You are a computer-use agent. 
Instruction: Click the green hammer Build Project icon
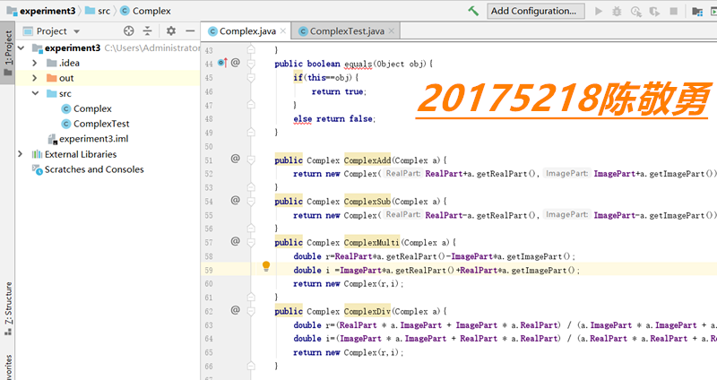click(x=473, y=11)
